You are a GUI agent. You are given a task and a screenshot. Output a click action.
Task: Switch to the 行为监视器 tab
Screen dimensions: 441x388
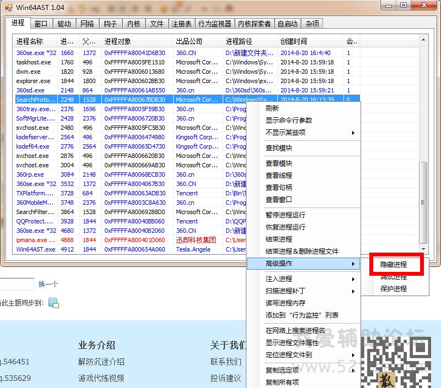(x=214, y=24)
